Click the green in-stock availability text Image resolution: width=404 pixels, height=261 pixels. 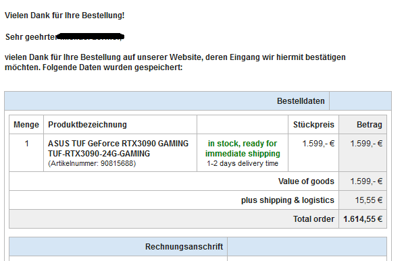(x=243, y=148)
